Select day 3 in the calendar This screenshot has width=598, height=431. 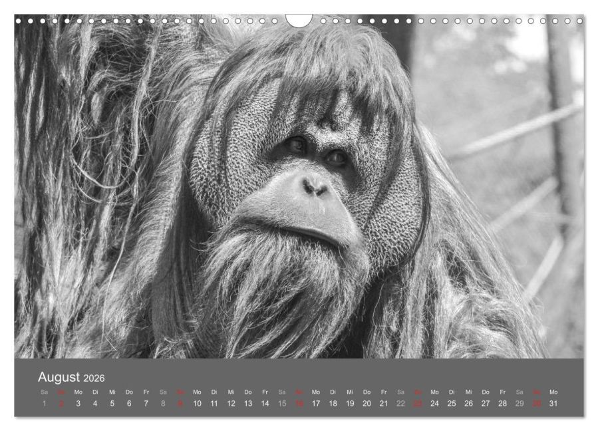[78, 404]
